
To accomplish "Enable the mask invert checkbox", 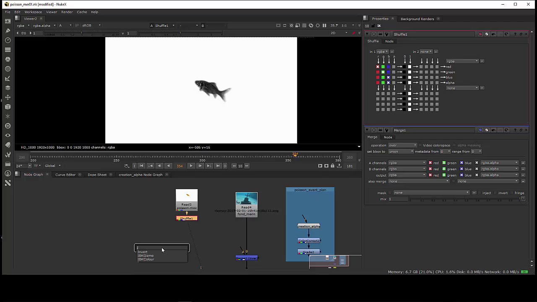I will [x=495, y=193].
